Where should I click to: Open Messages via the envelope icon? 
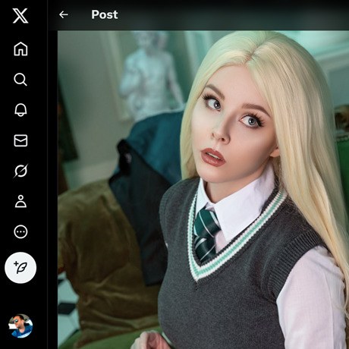[x=20, y=140]
